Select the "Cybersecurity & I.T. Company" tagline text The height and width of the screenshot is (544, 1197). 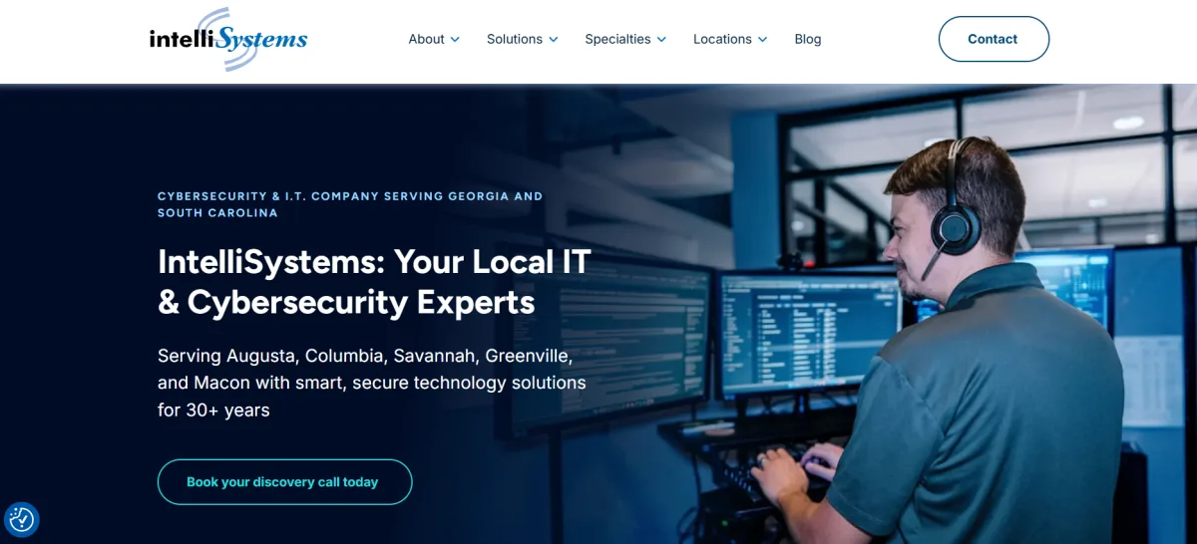(x=350, y=204)
